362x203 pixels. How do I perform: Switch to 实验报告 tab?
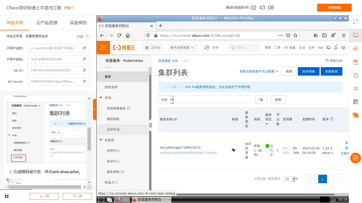tap(78, 23)
